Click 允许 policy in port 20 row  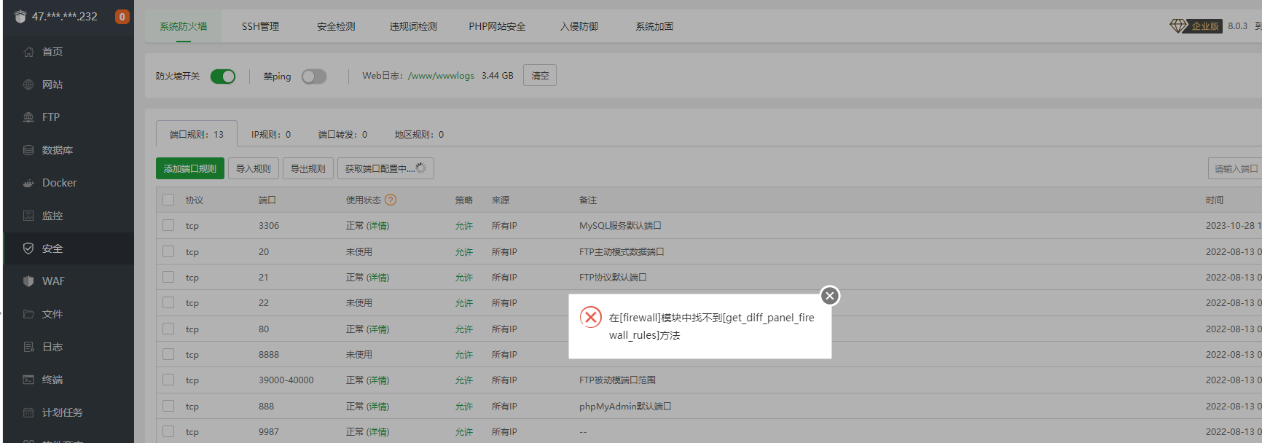point(464,252)
